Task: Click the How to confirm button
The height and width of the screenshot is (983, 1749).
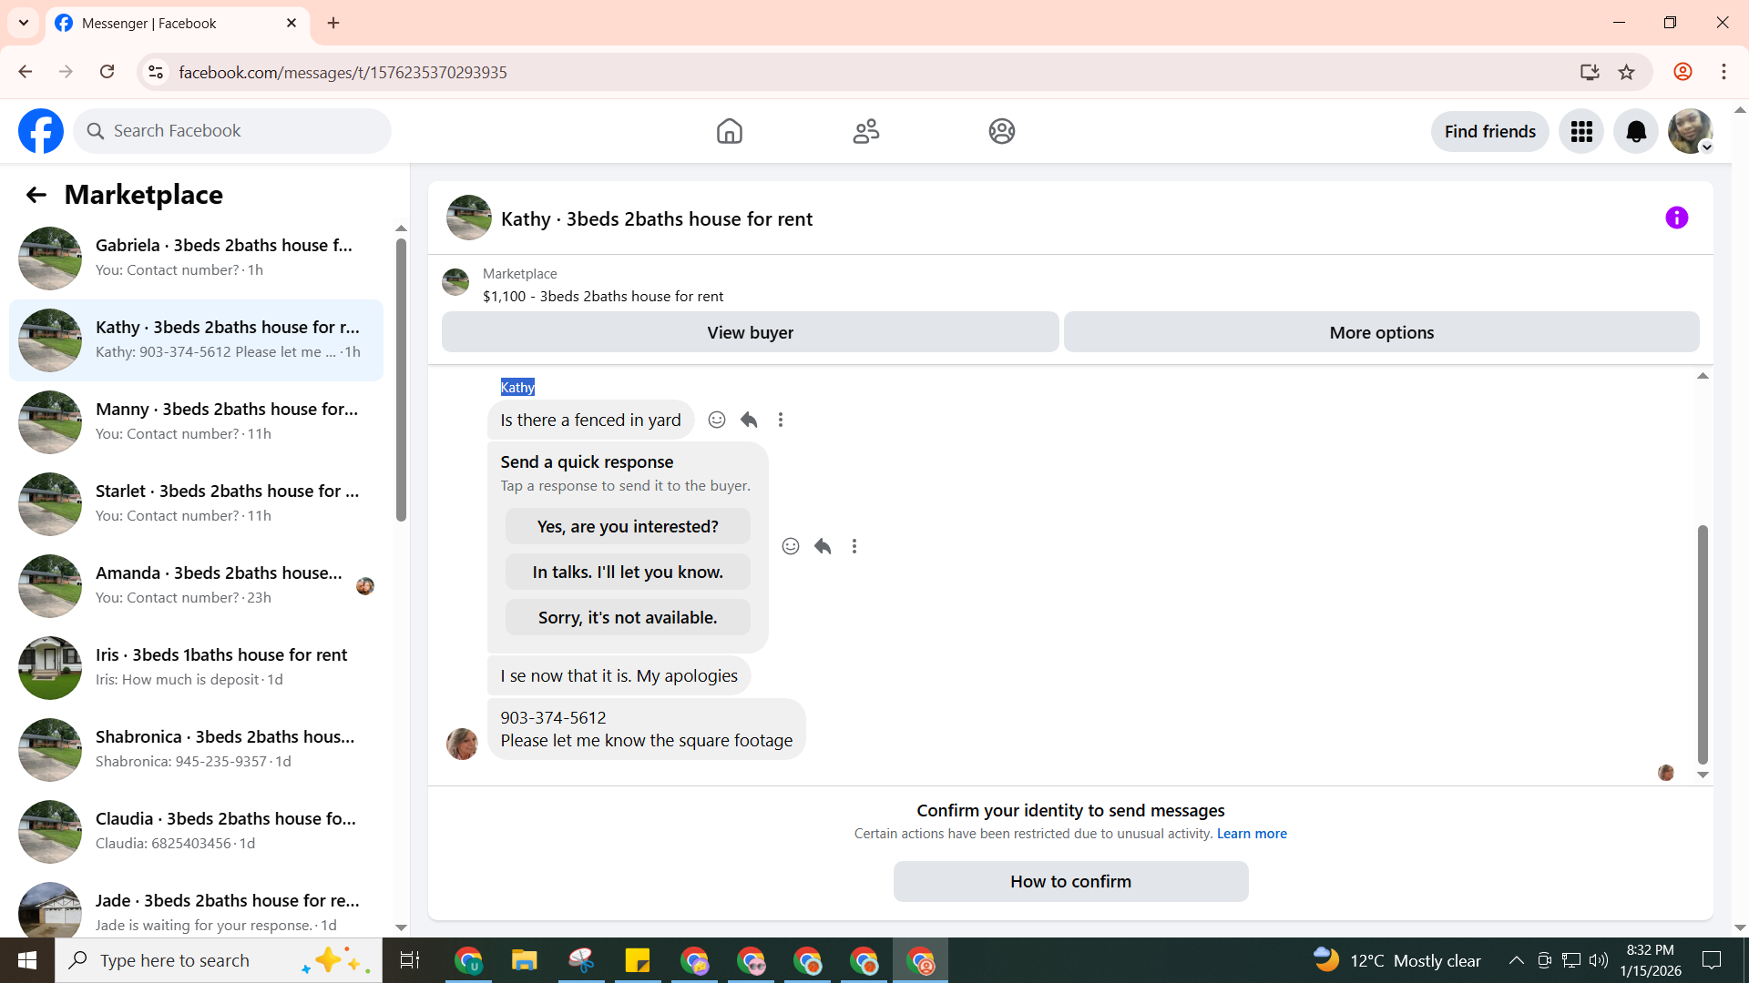Action: (x=1070, y=881)
